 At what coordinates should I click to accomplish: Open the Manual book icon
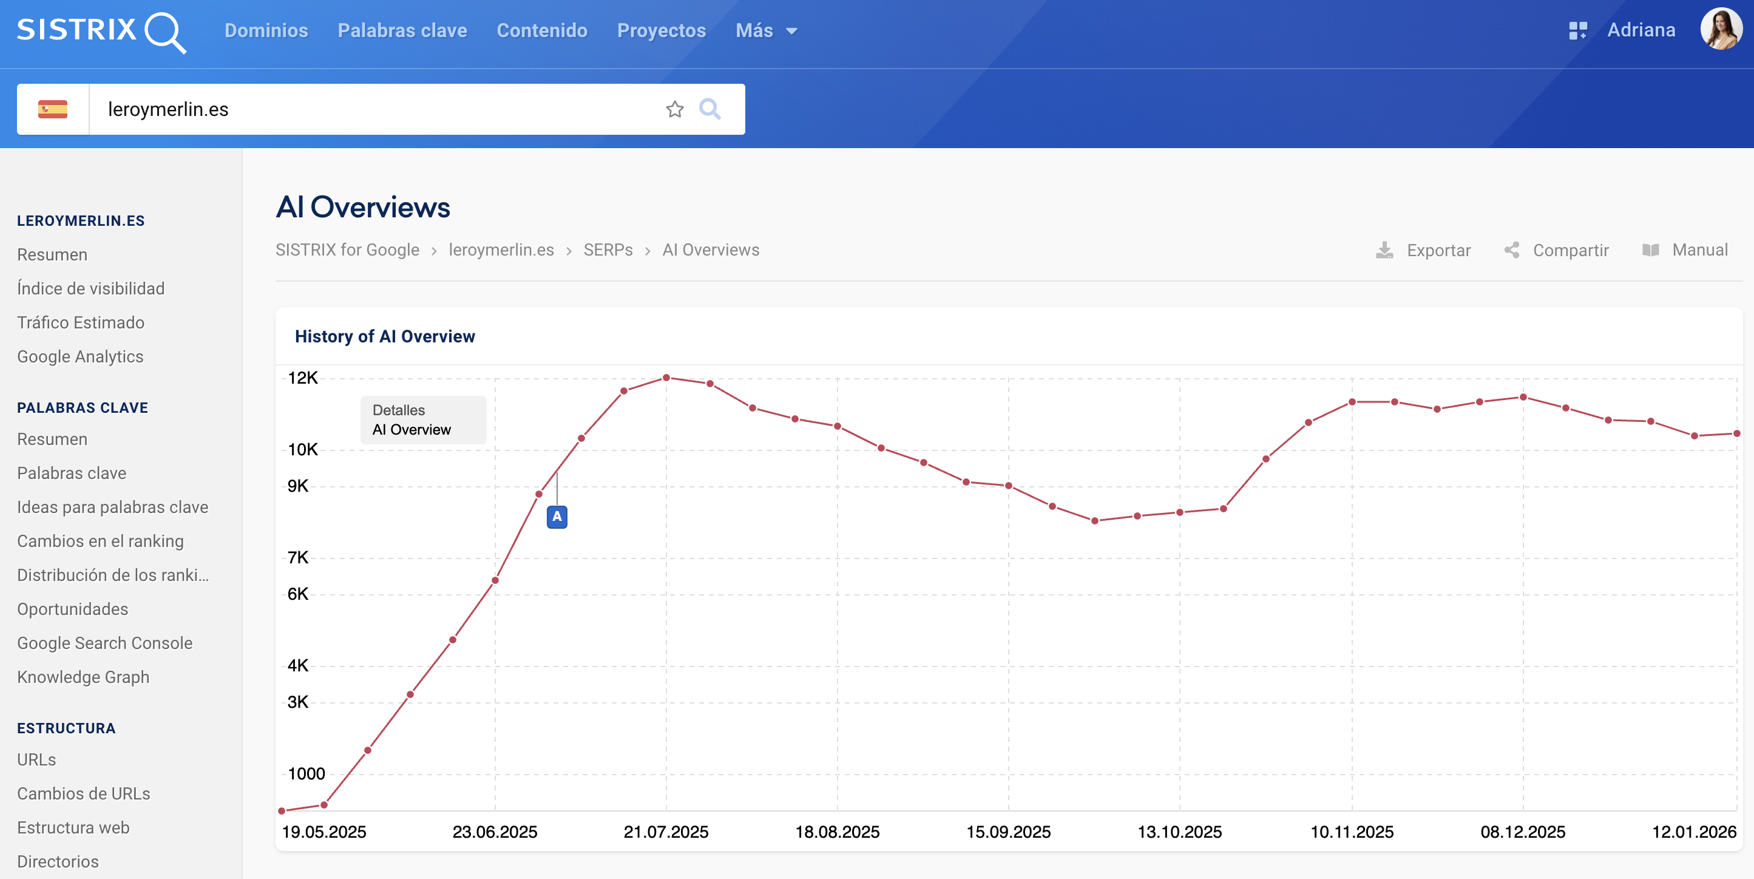click(x=1650, y=250)
